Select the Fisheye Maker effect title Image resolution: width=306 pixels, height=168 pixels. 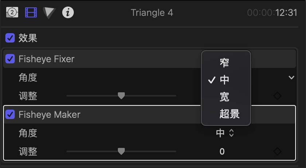[50, 114]
